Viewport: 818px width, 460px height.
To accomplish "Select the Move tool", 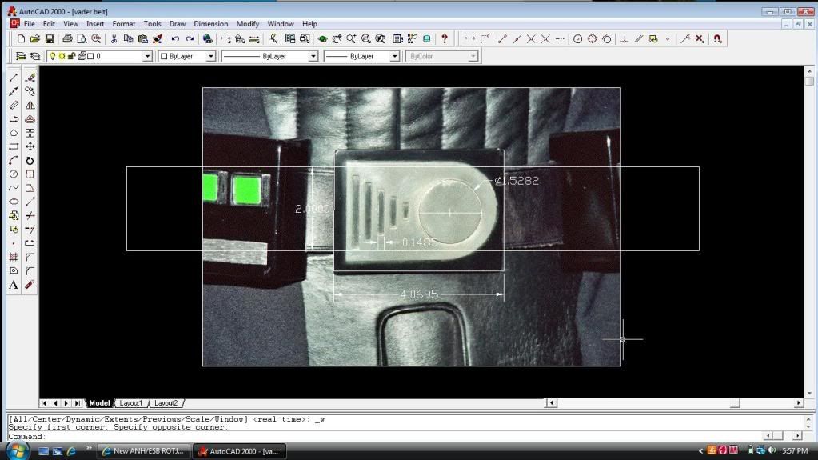I will pos(30,146).
